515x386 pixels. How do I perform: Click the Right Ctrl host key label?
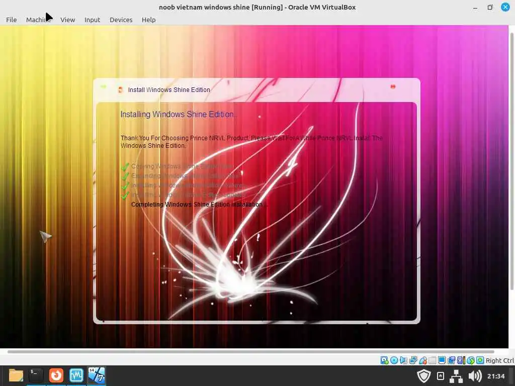click(500, 360)
